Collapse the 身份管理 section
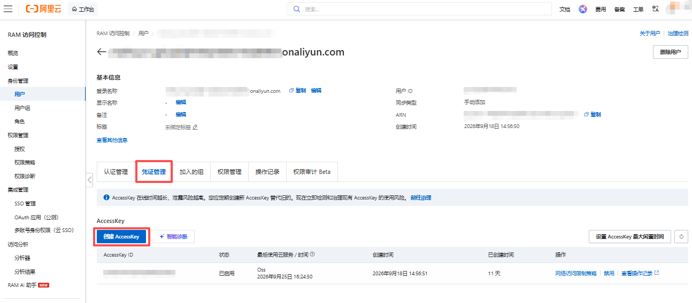 tap(18, 81)
